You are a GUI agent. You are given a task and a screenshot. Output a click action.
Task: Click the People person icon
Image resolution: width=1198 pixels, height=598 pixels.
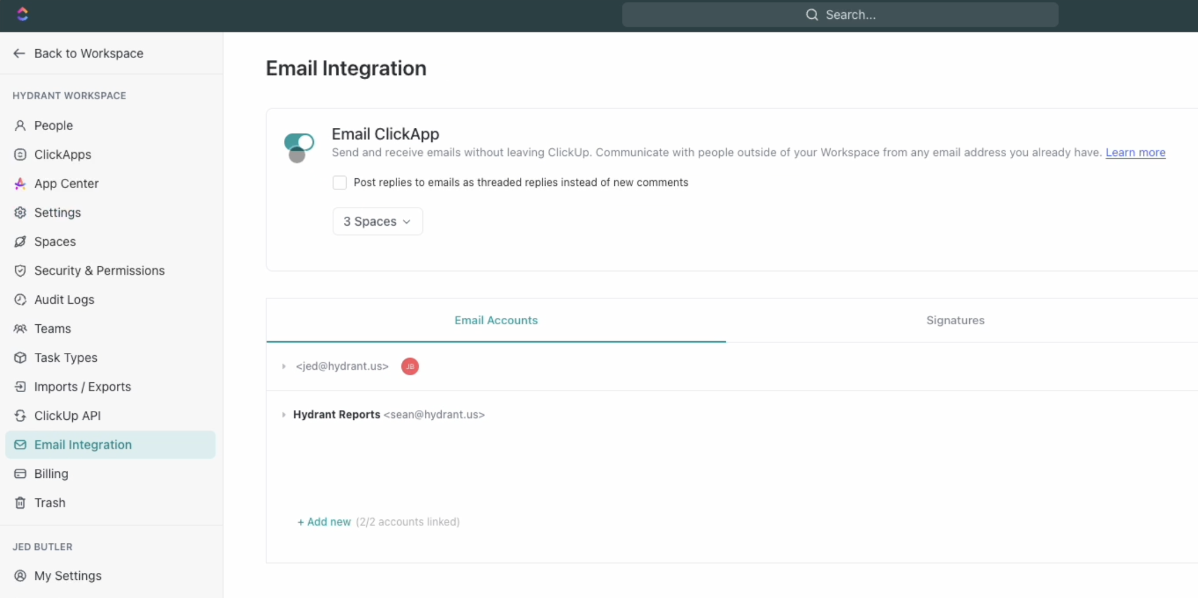(x=20, y=125)
